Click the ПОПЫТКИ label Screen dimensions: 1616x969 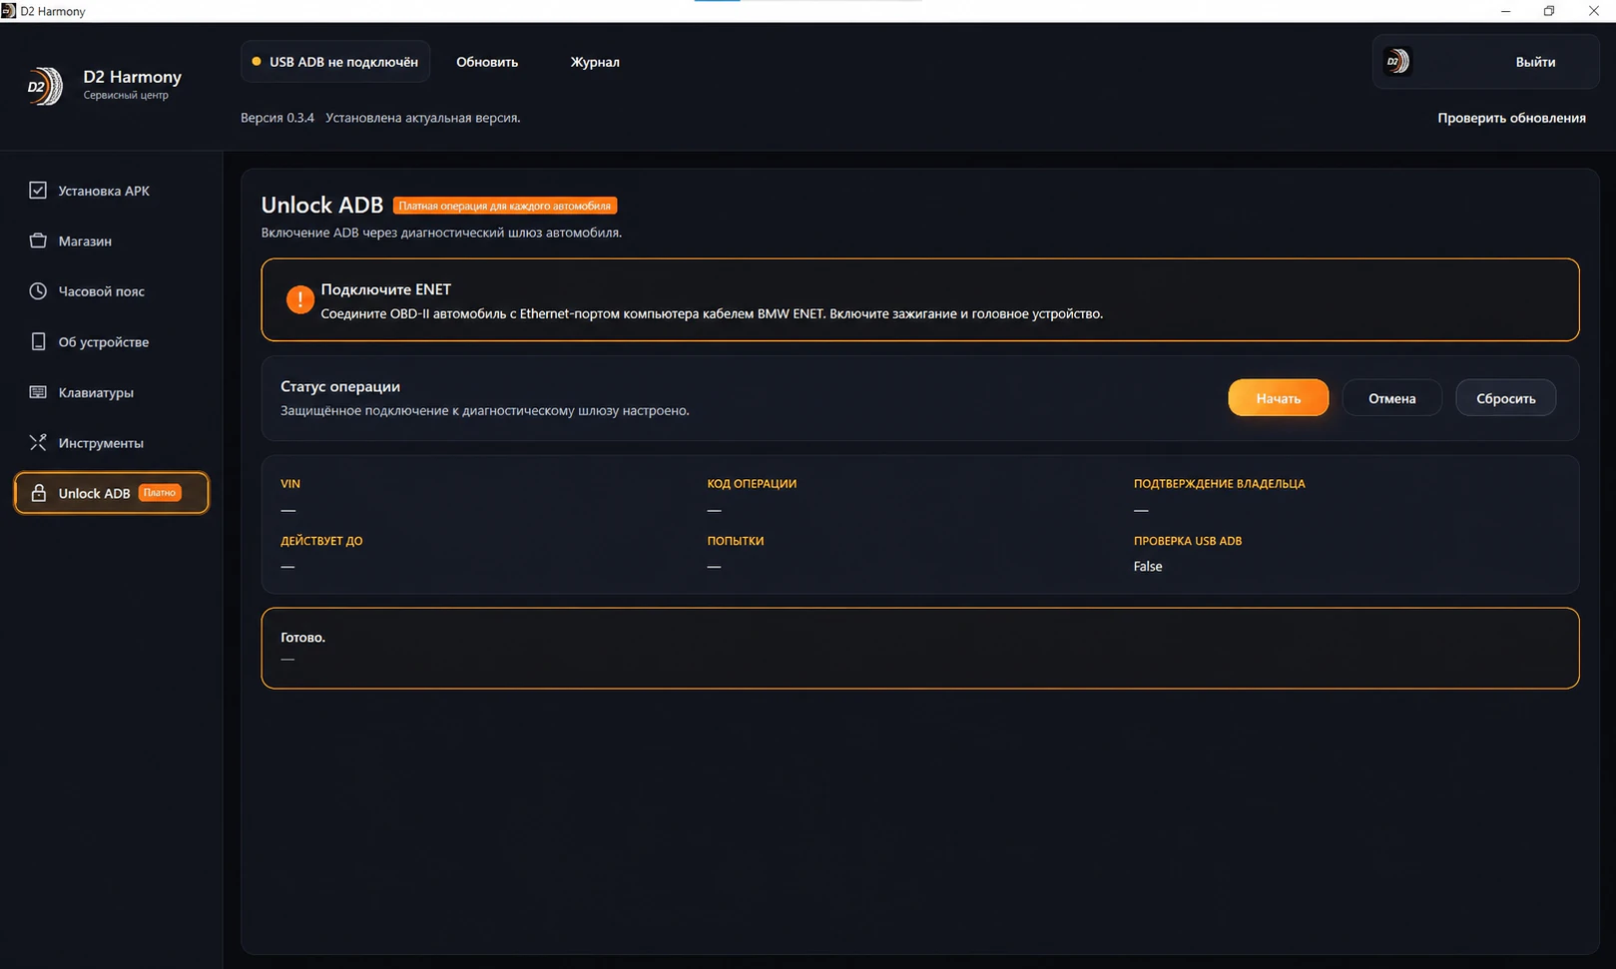735,541
